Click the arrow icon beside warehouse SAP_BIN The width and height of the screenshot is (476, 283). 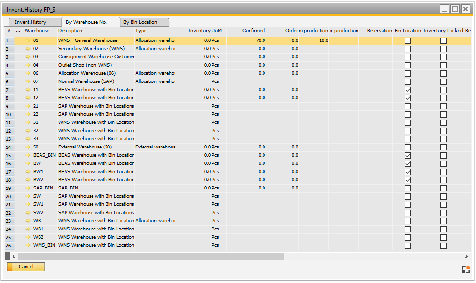pyautogui.click(x=28, y=188)
